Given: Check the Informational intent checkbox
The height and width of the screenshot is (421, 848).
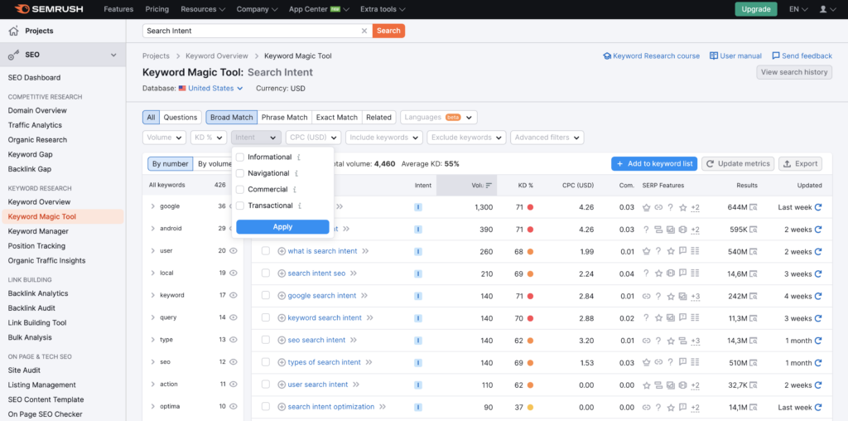Looking at the screenshot, I should [x=240, y=157].
